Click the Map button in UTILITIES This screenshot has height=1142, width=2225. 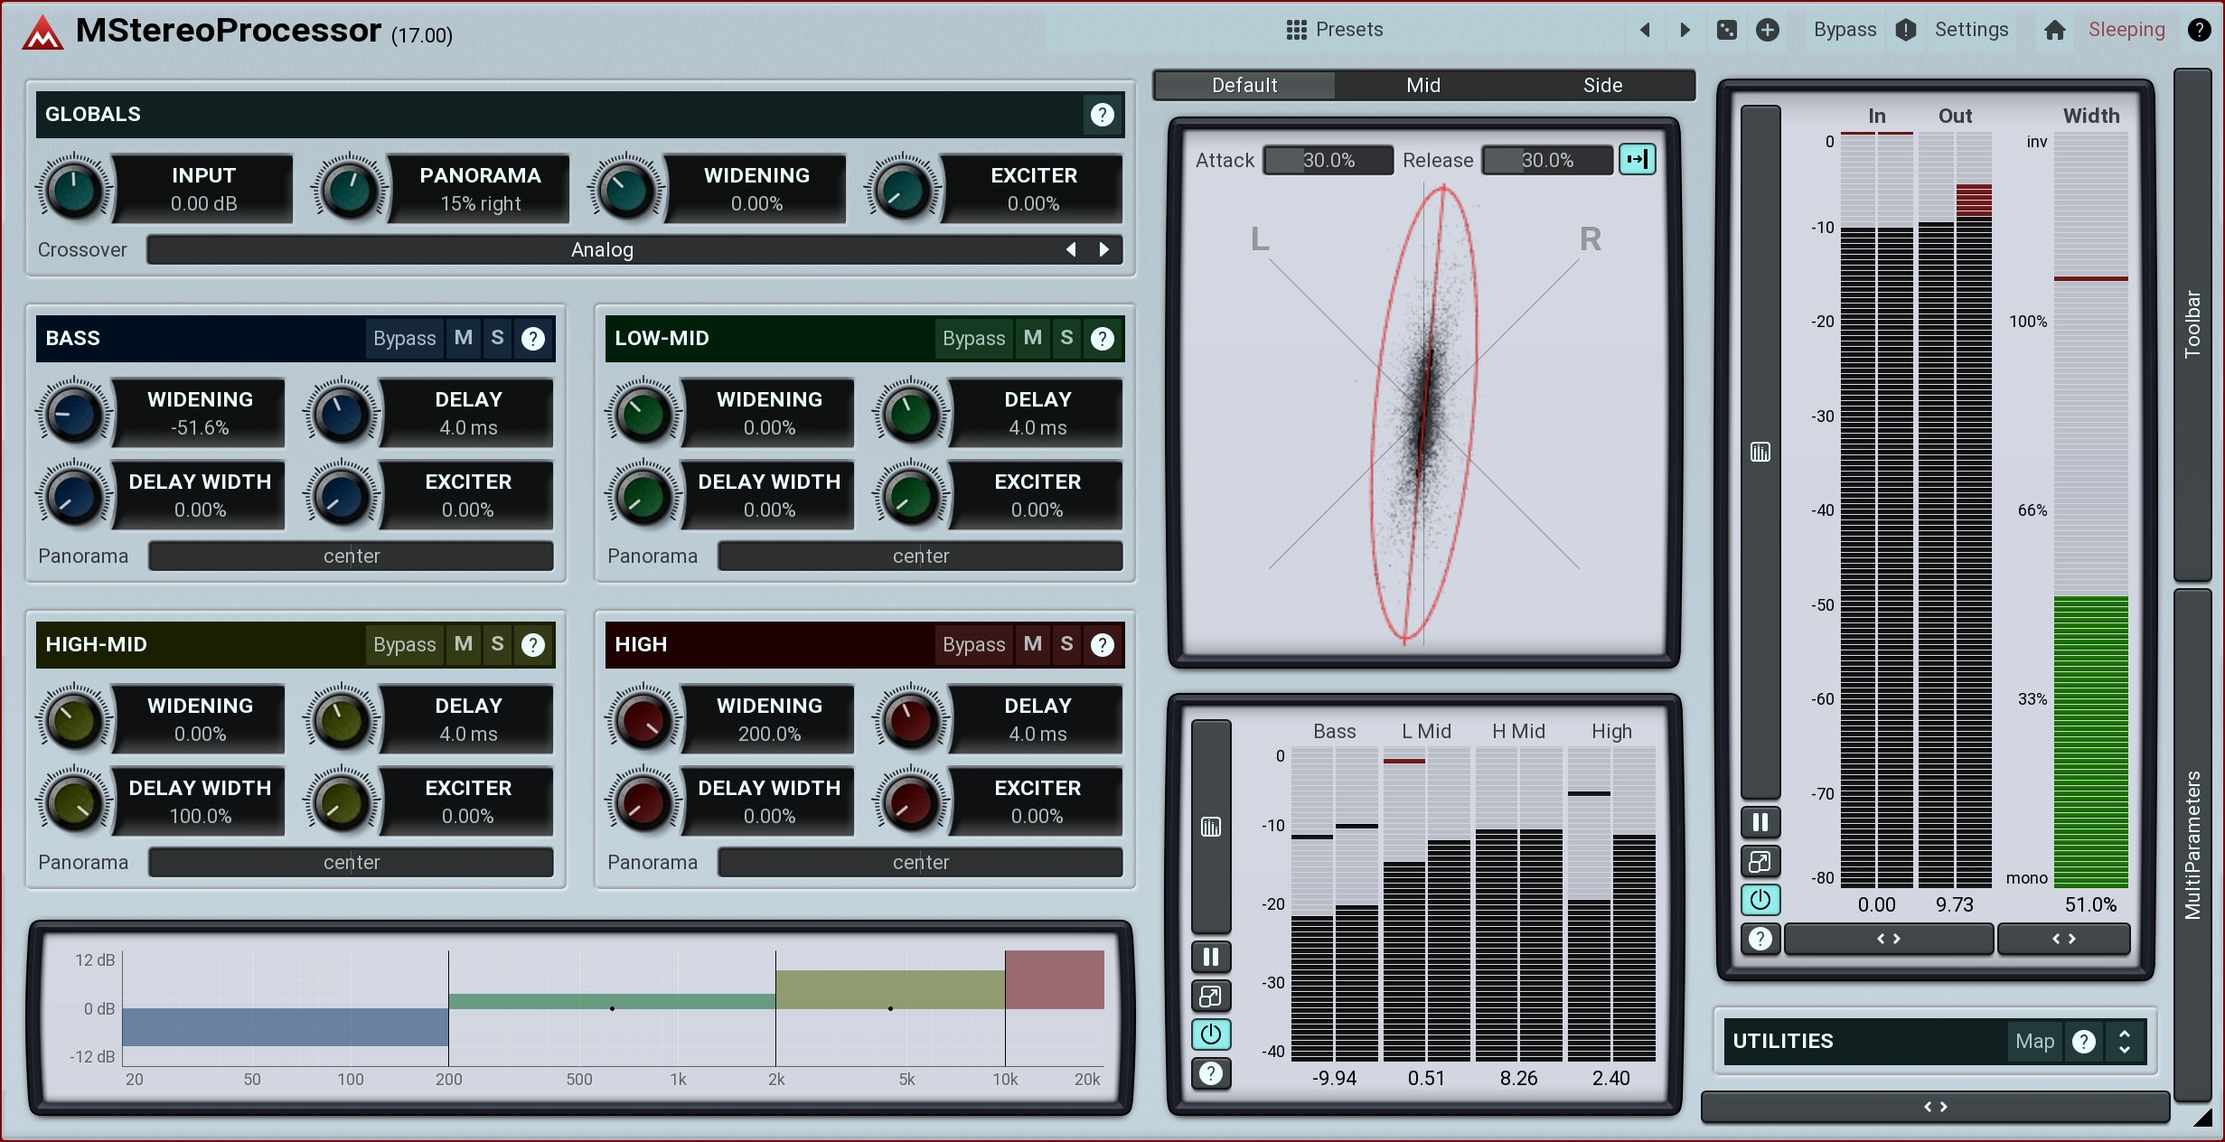coord(2034,1041)
